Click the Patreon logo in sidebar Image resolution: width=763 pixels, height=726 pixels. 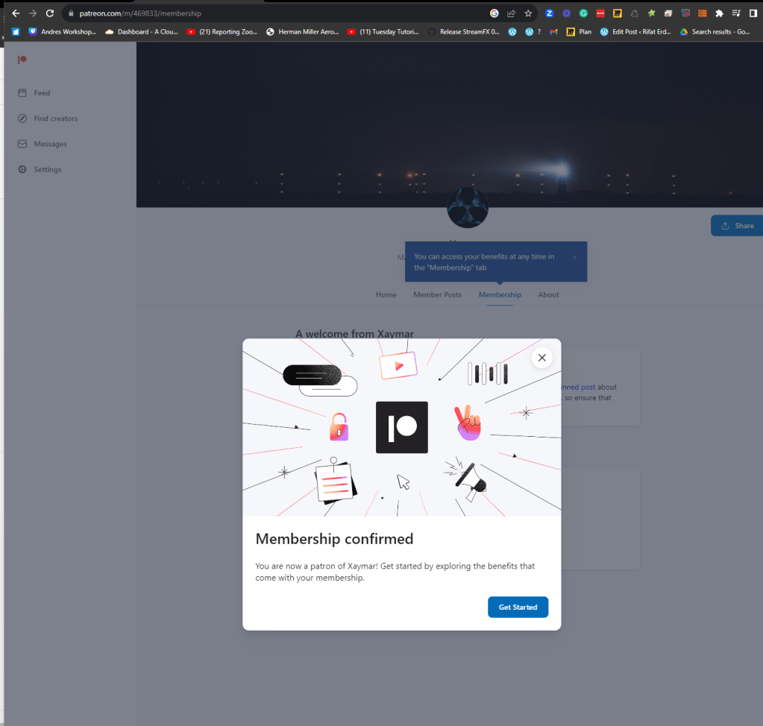pos(22,60)
